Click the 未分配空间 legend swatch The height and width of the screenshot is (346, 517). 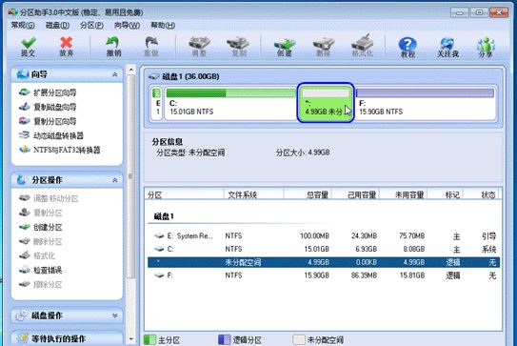click(299, 340)
